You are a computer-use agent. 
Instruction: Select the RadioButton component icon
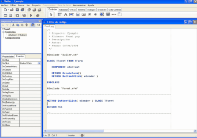(96, 15)
